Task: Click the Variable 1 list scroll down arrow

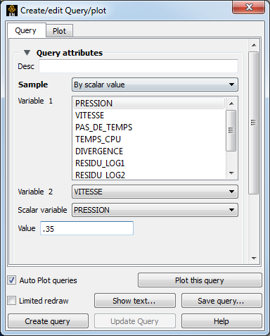Action: click(x=231, y=173)
